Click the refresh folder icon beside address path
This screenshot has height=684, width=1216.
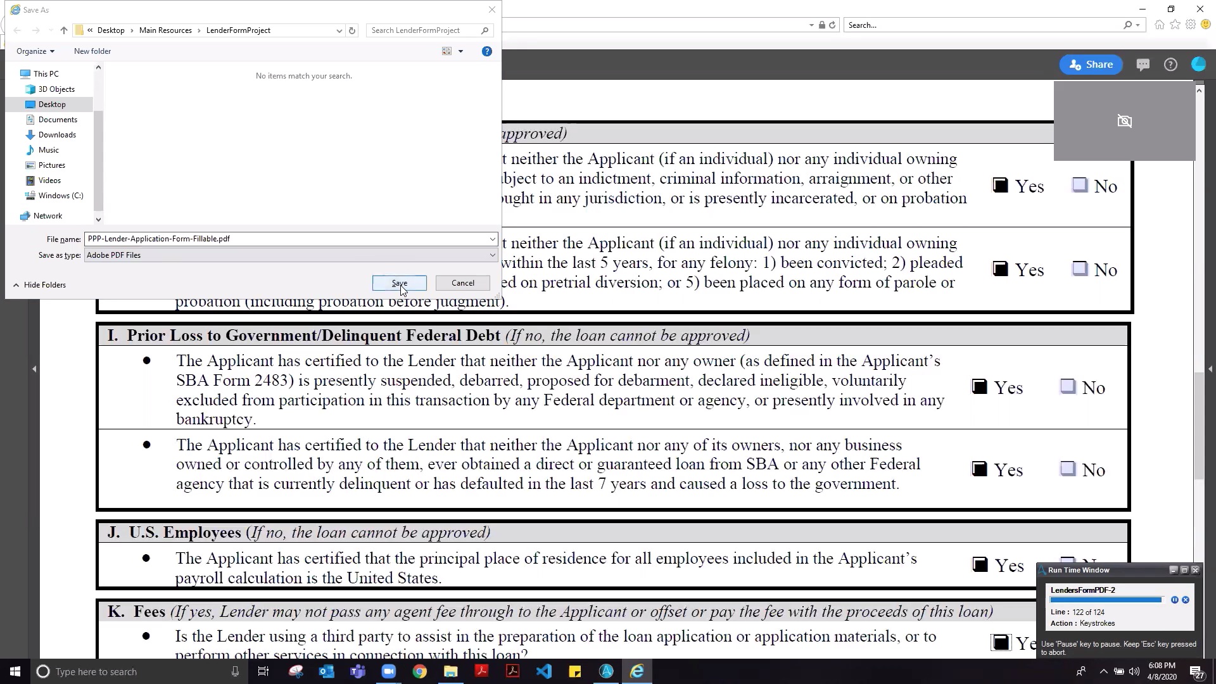(x=352, y=30)
